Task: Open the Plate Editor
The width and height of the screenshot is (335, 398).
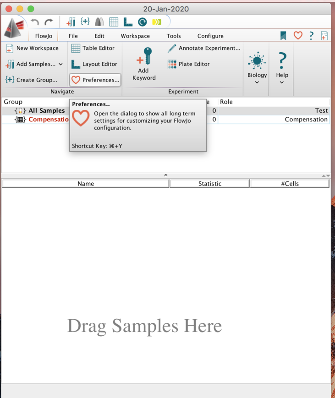Action: click(x=189, y=64)
